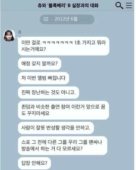Click the calendar icon in date pill
This screenshot has width=136, height=170.
pos(46,19)
